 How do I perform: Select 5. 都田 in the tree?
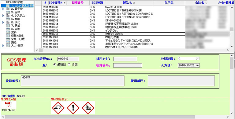(15, 19)
